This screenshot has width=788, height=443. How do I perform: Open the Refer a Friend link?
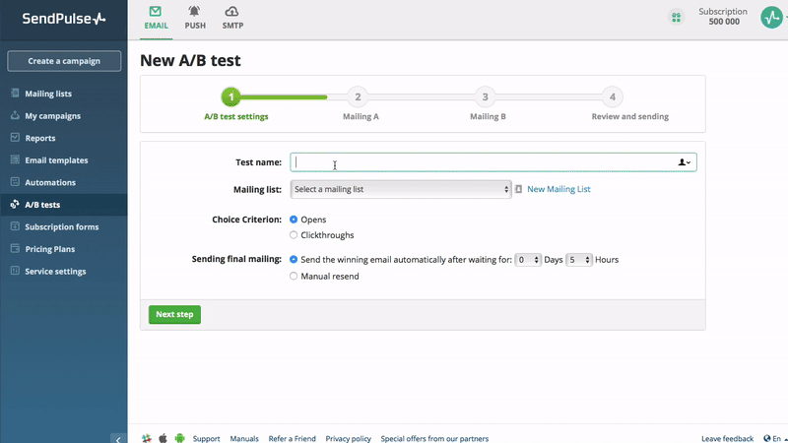(x=292, y=438)
